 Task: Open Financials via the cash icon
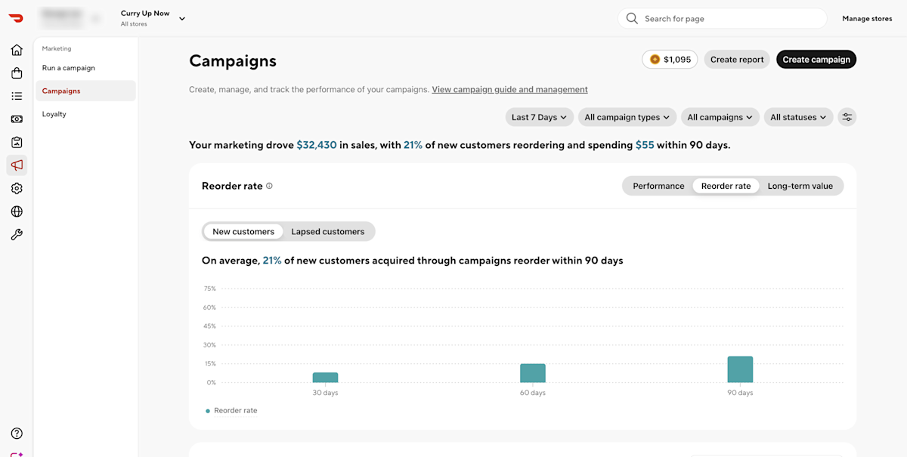[17, 119]
